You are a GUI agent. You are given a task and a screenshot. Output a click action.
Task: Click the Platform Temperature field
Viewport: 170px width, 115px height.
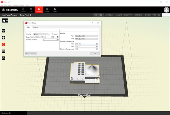86,49
